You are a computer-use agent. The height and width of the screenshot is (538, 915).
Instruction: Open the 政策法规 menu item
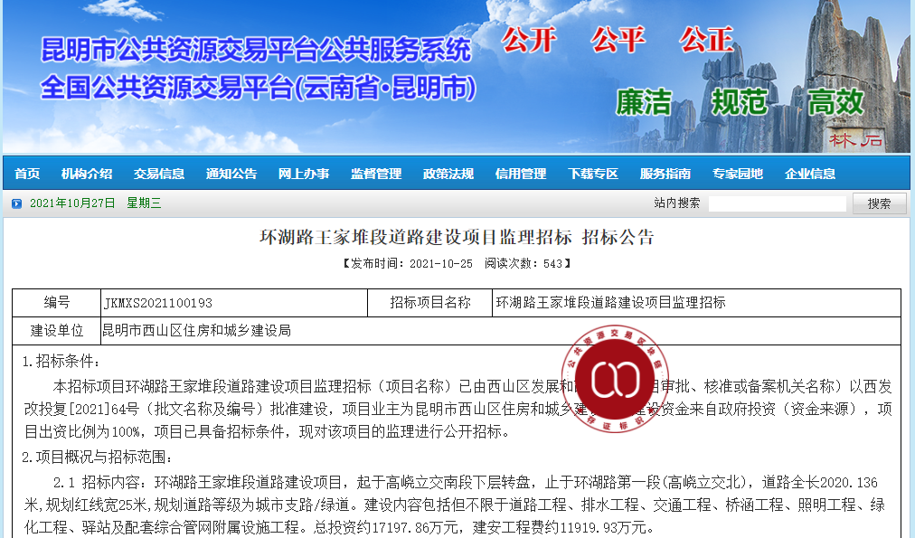[448, 175]
